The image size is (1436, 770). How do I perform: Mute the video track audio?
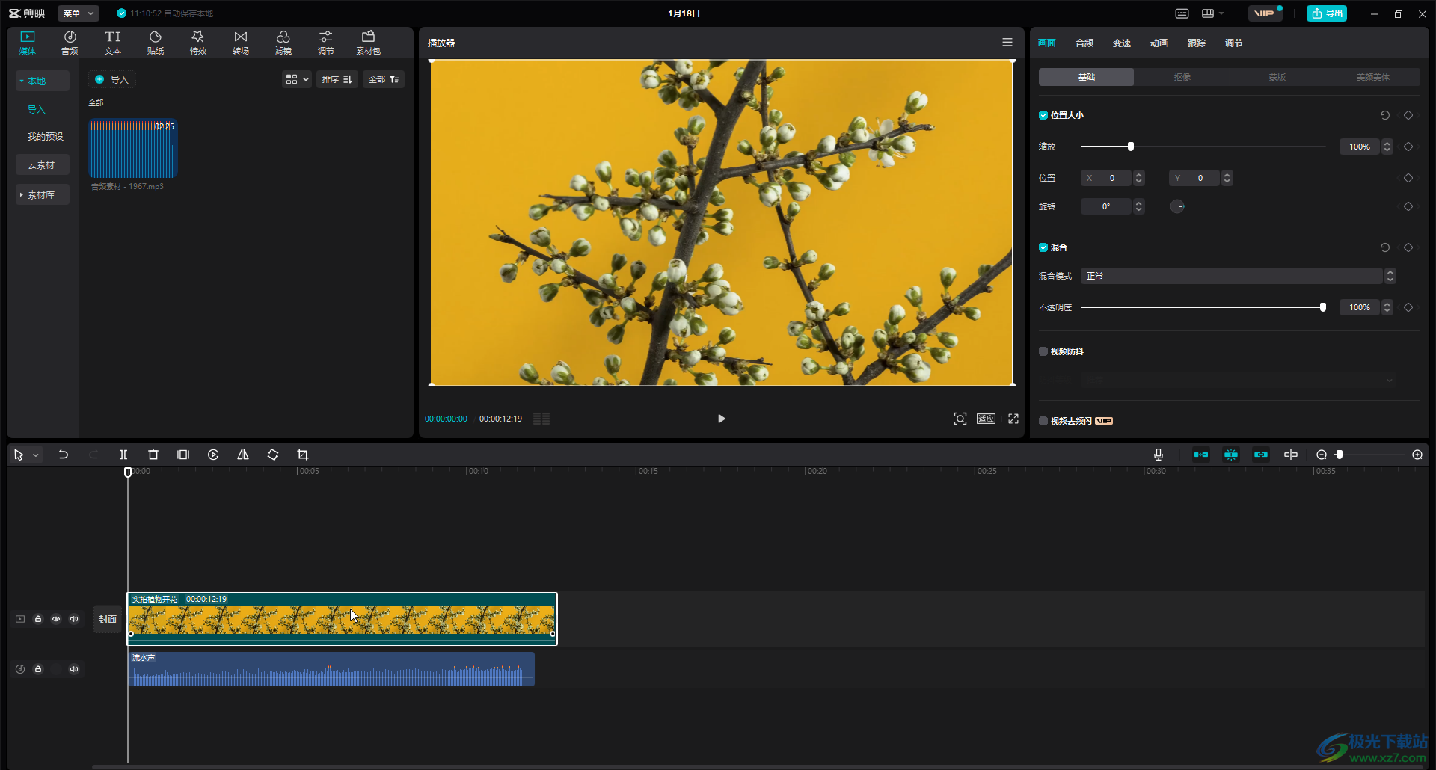pyautogui.click(x=74, y=619)
